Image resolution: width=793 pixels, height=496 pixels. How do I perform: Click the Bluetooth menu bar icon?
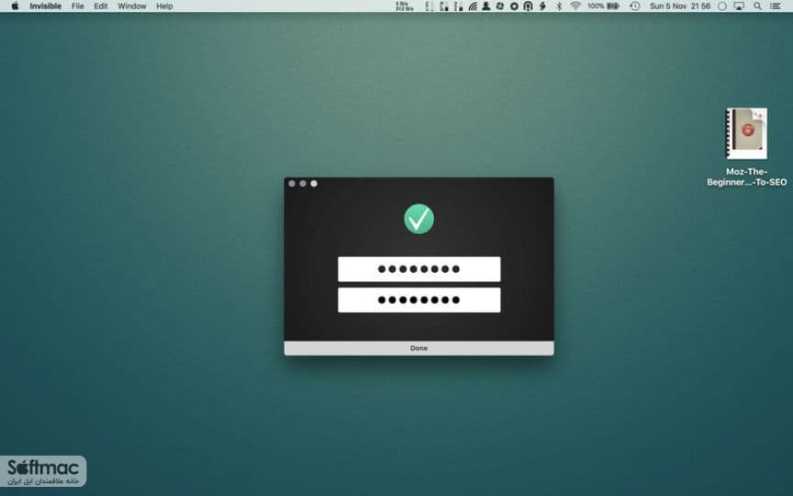coord(559,6)
